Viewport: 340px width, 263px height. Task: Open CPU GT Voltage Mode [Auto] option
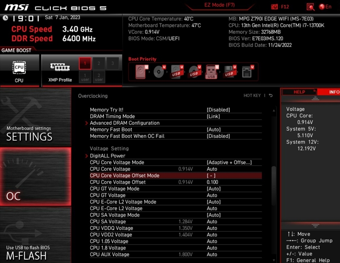point(176,189)
